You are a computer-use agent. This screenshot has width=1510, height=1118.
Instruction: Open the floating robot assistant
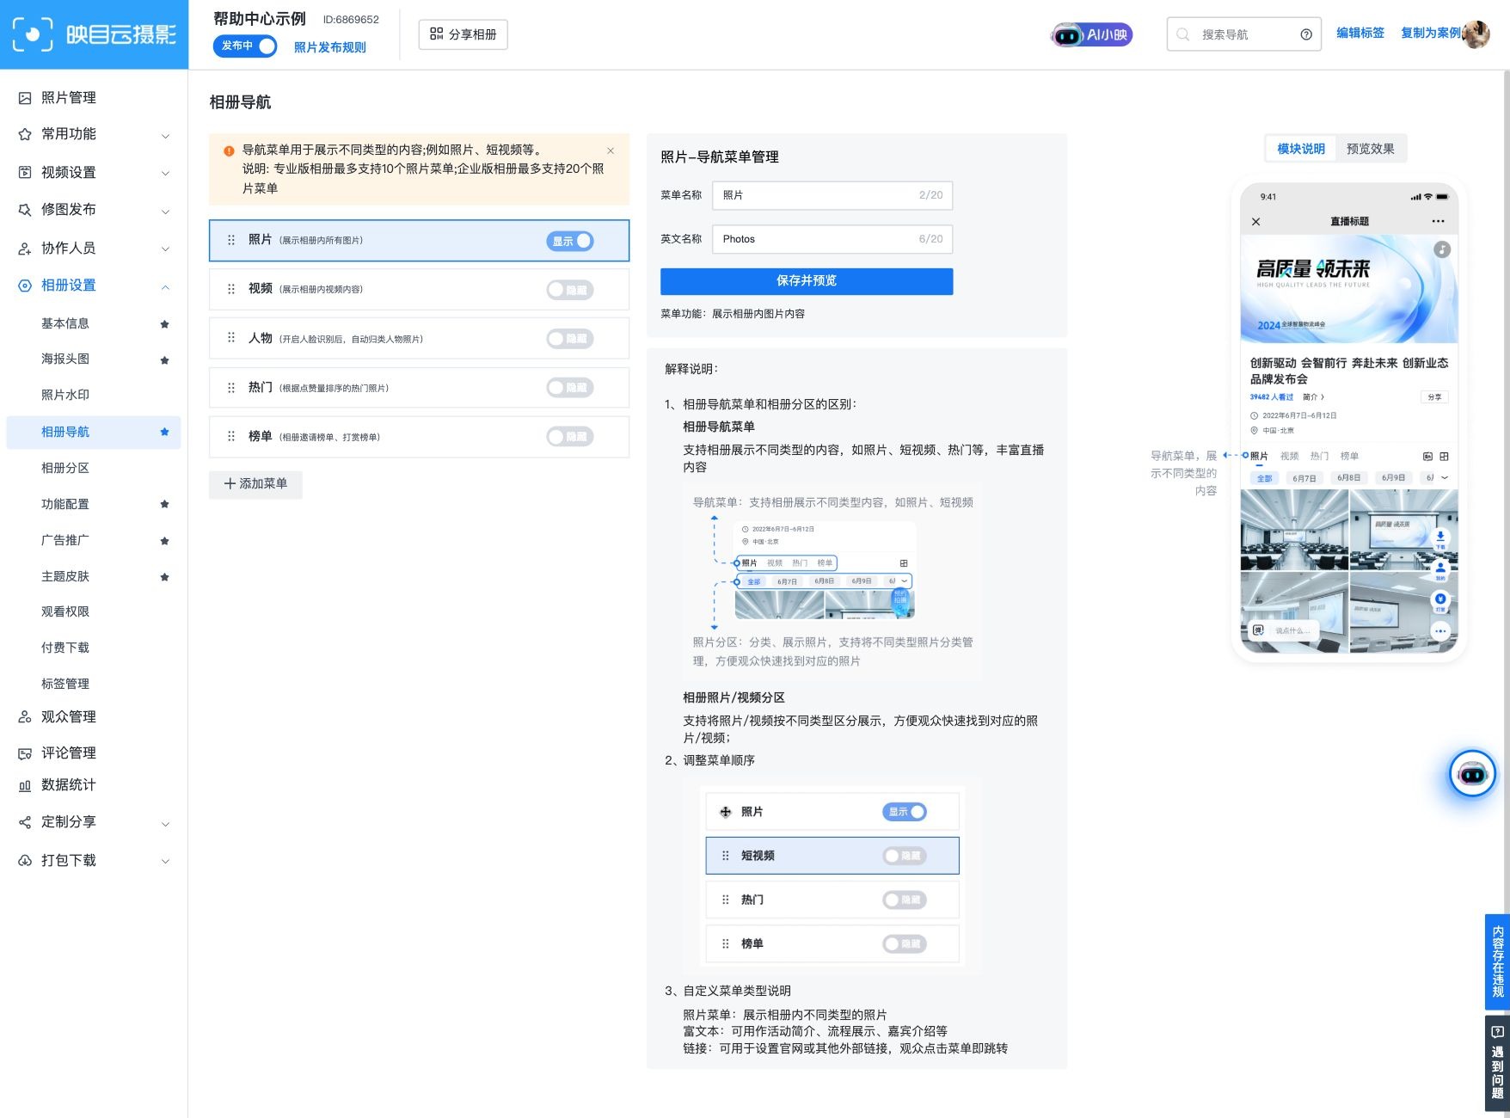[x=1472, y=774]
